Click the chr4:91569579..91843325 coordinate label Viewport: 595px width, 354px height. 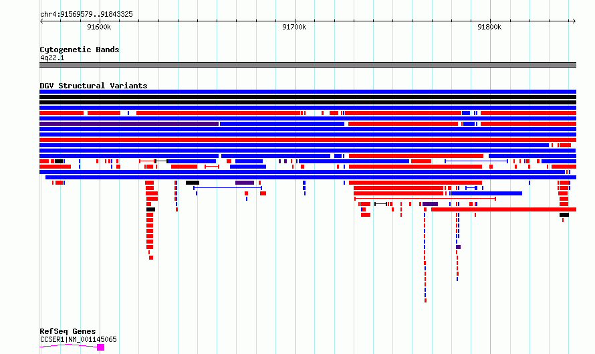[x=86, y=14]
